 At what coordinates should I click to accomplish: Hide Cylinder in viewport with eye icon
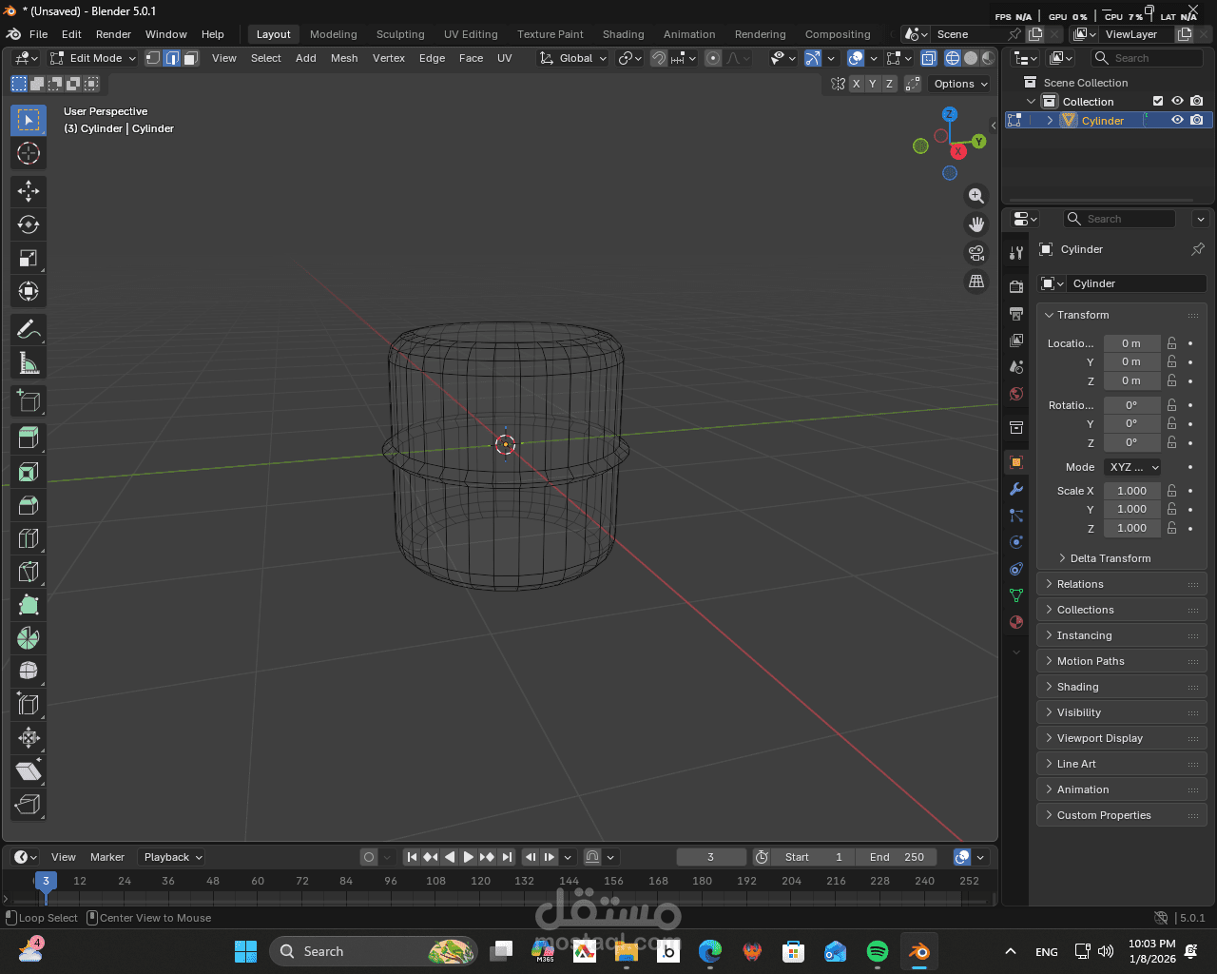1177,121
